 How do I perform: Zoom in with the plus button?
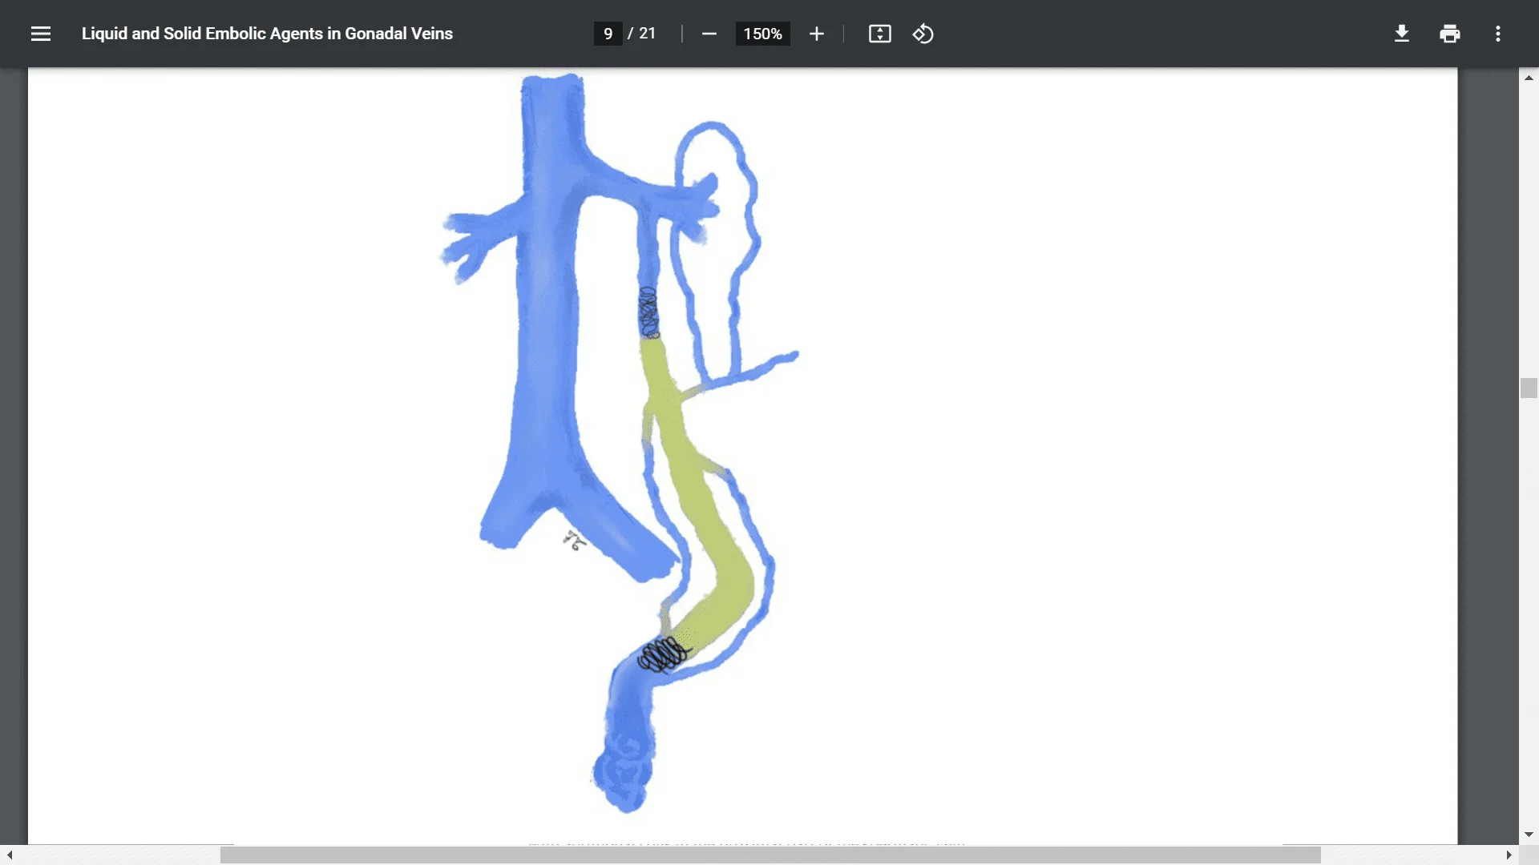pos(816,34)
